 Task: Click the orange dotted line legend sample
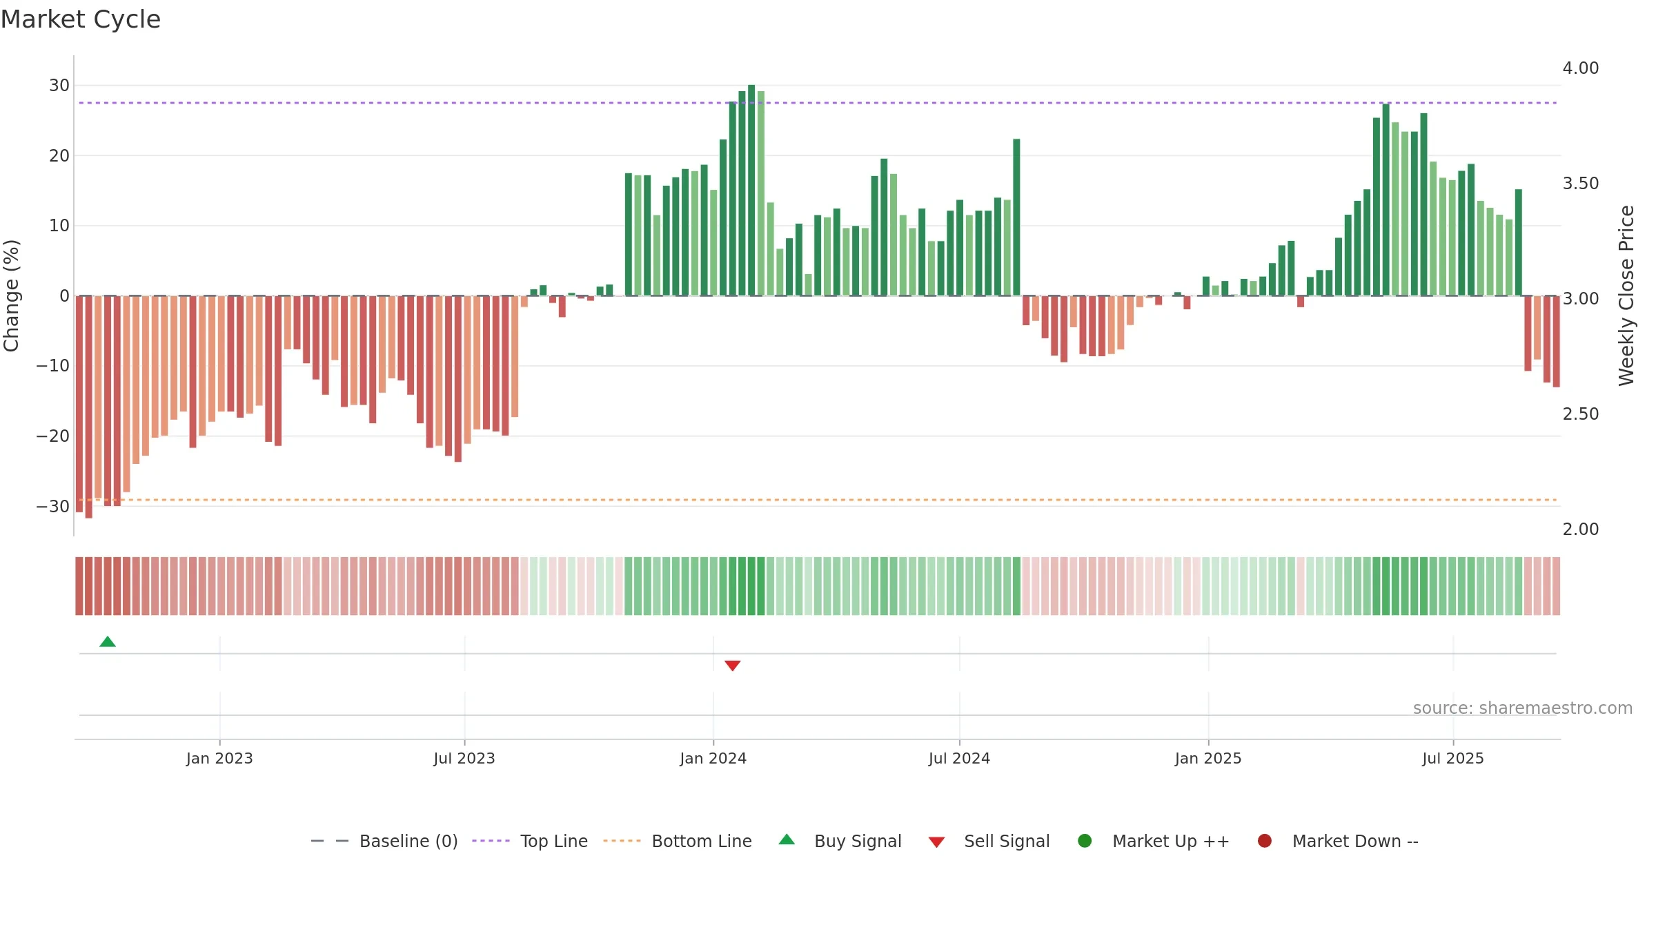tap(622, 841)
